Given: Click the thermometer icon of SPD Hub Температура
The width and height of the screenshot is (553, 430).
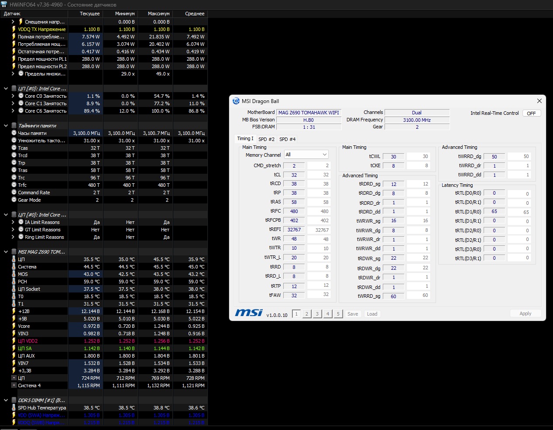Looking at the screenshot, I should [14, 408].
